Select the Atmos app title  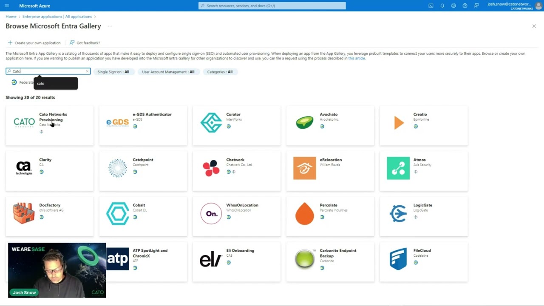point(419,160)
